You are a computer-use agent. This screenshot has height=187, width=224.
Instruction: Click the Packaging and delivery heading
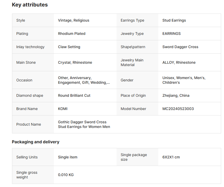pyautogui.click(x=35, y=142)
